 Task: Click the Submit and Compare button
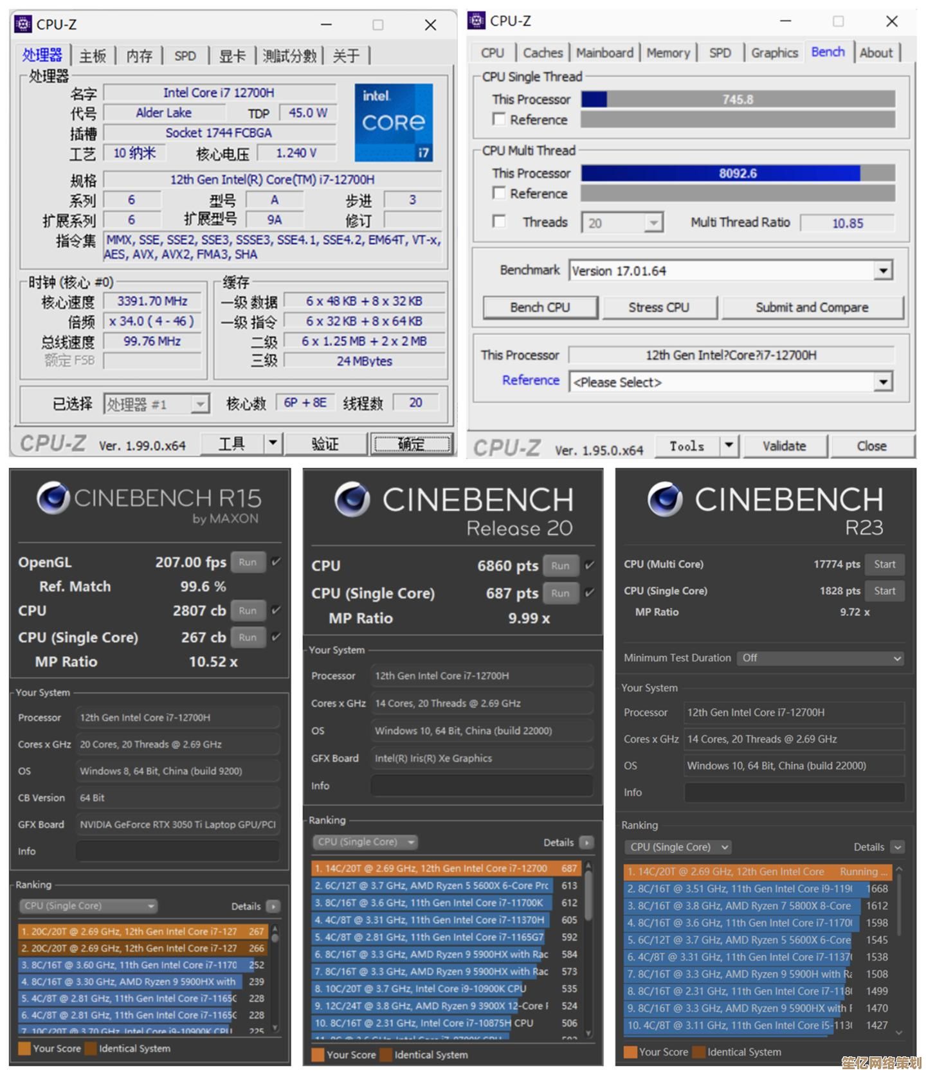[x=812, y=307]
